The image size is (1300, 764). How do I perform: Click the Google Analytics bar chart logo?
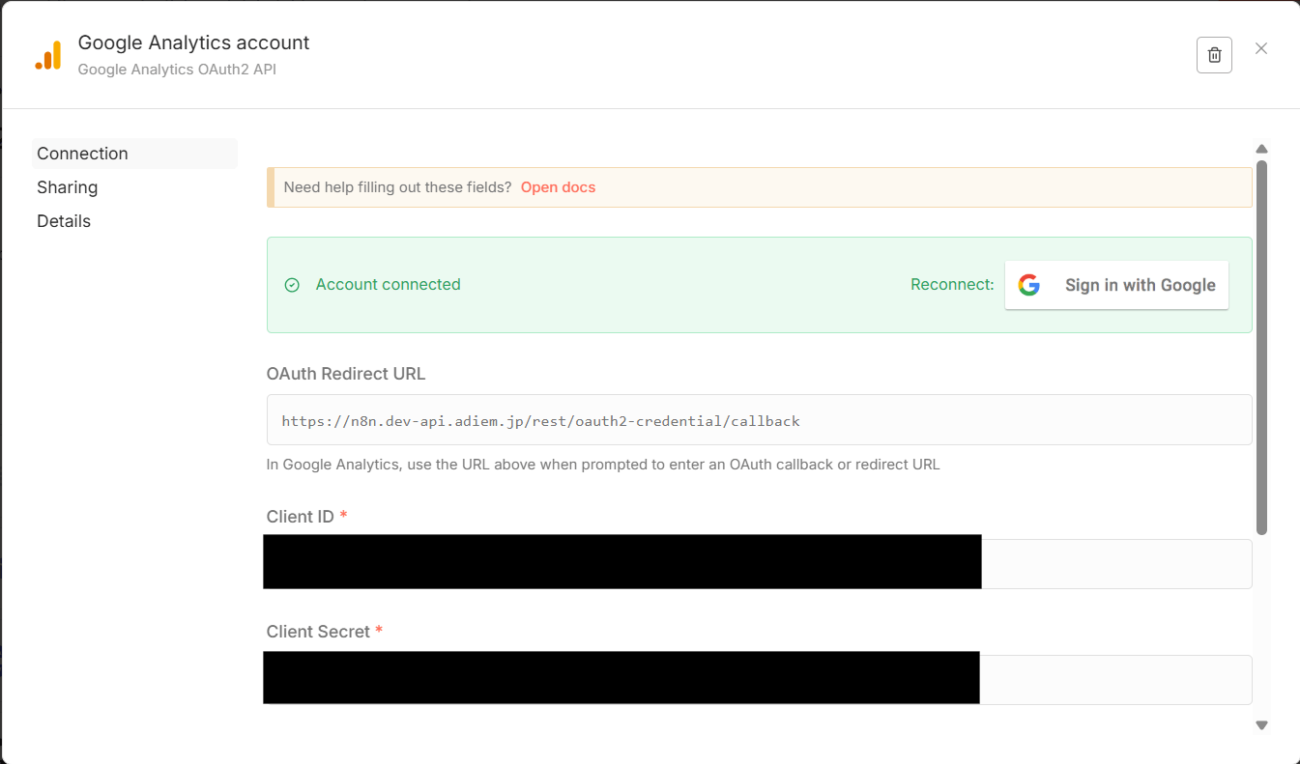[x=48, y=56]
